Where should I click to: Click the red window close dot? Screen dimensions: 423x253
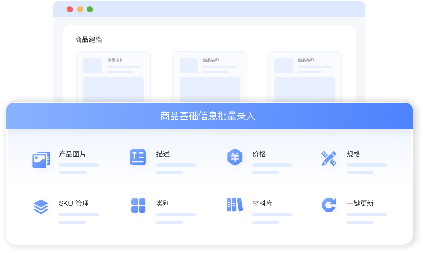[70, 9]
